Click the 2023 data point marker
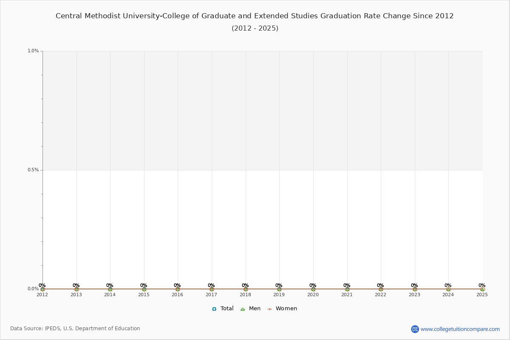 (415, 289)
